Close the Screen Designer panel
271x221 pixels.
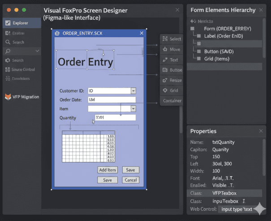(177, 10)
